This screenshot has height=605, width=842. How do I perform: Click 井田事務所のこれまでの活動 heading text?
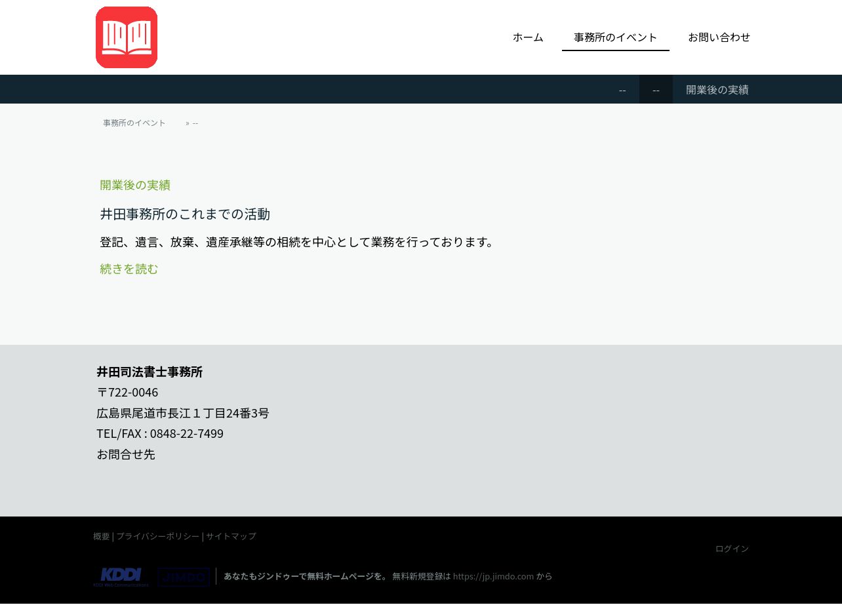[x=185, y=214]
